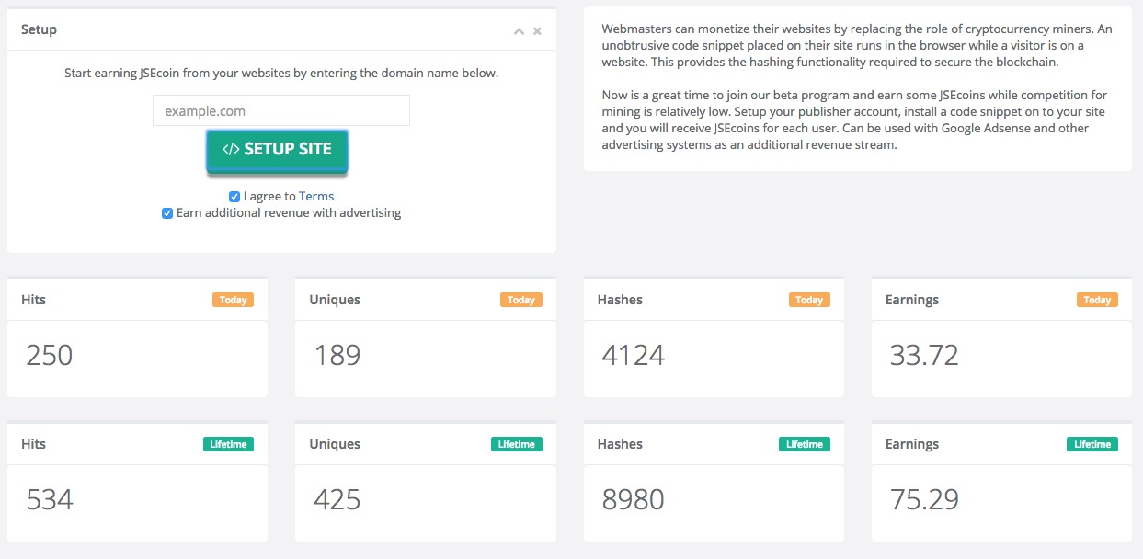Close the Setup panel

pyautogui.click(x=537, y=31)
